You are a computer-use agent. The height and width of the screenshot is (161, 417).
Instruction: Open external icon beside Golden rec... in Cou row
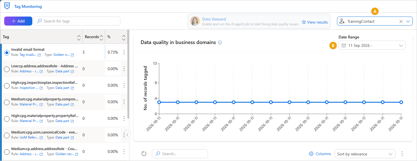point(76,154)
